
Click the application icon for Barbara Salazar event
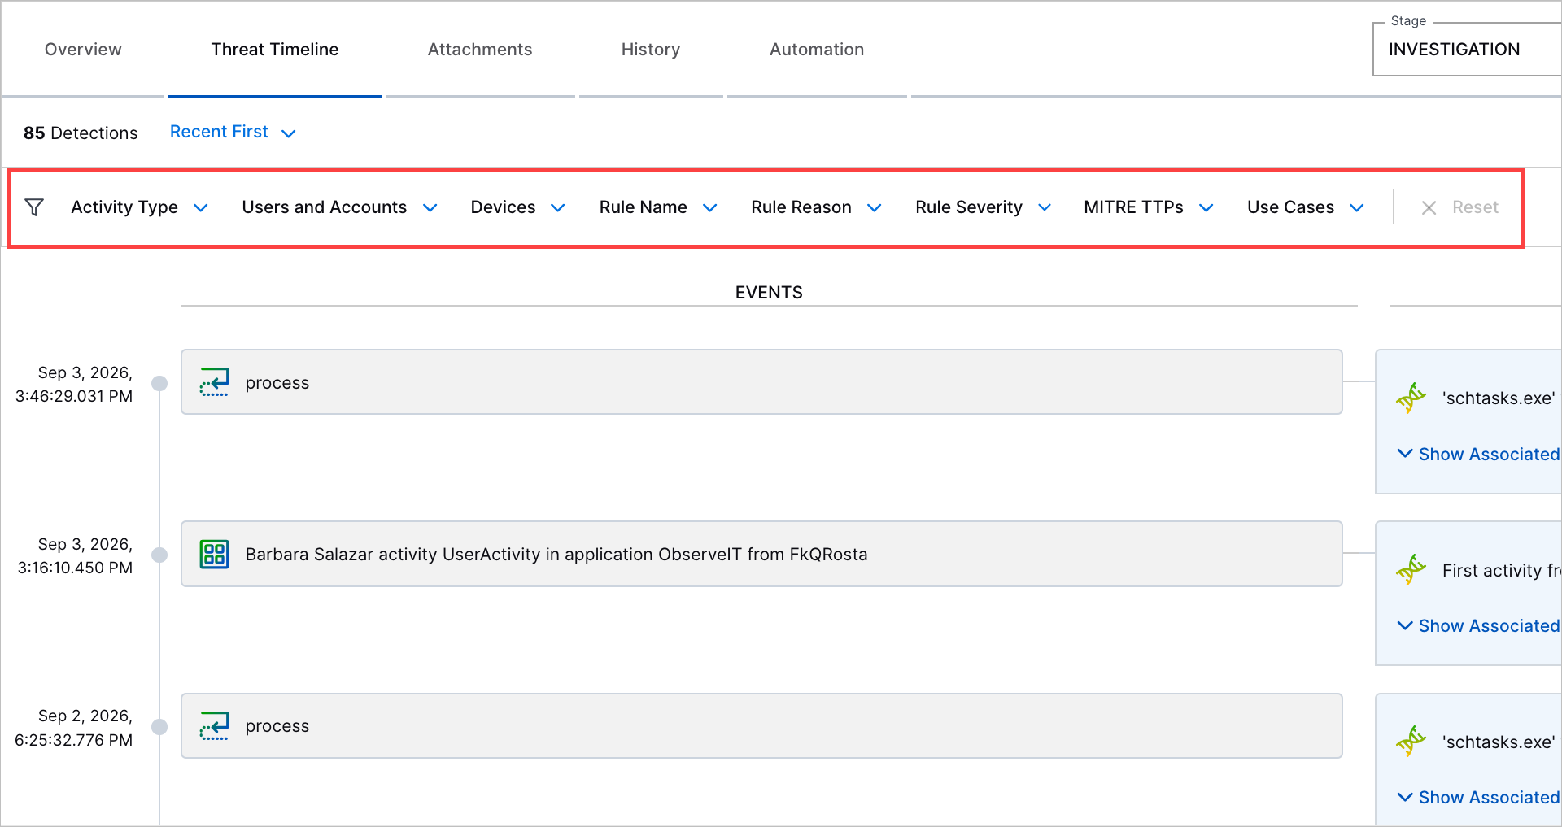pos(215,555)
